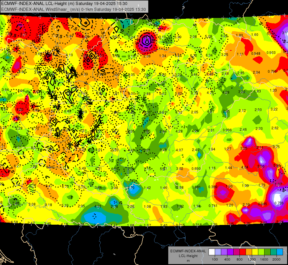The width and height of the screenshot is (288, 265).
Task: Click the yellow legend swatch
Action: tap(255, 252)
